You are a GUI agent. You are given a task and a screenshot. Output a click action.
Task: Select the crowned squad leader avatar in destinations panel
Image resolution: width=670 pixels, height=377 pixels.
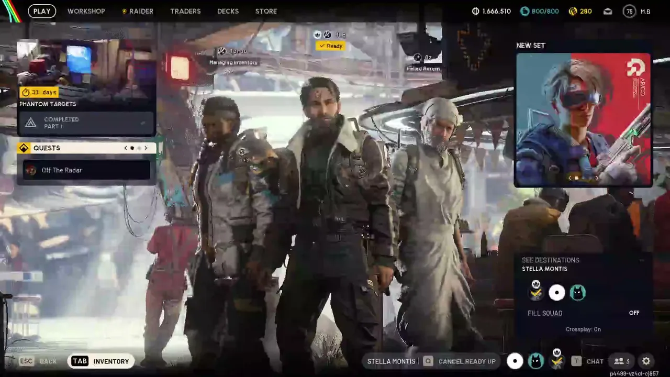535,291
